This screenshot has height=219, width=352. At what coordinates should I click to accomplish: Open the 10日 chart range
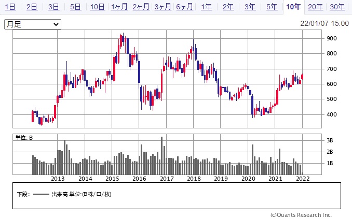point(97,7)
